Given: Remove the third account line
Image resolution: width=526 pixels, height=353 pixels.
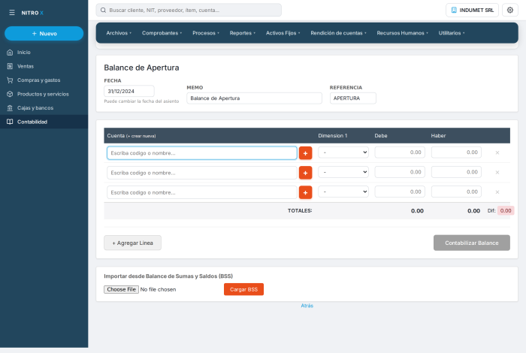Looking at the screenshot, I should [497, 192].
